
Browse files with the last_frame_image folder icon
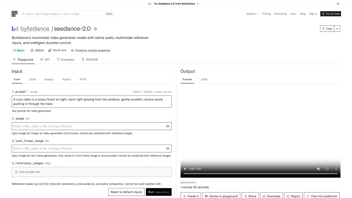pyautogui.click(x=168, y=148)
